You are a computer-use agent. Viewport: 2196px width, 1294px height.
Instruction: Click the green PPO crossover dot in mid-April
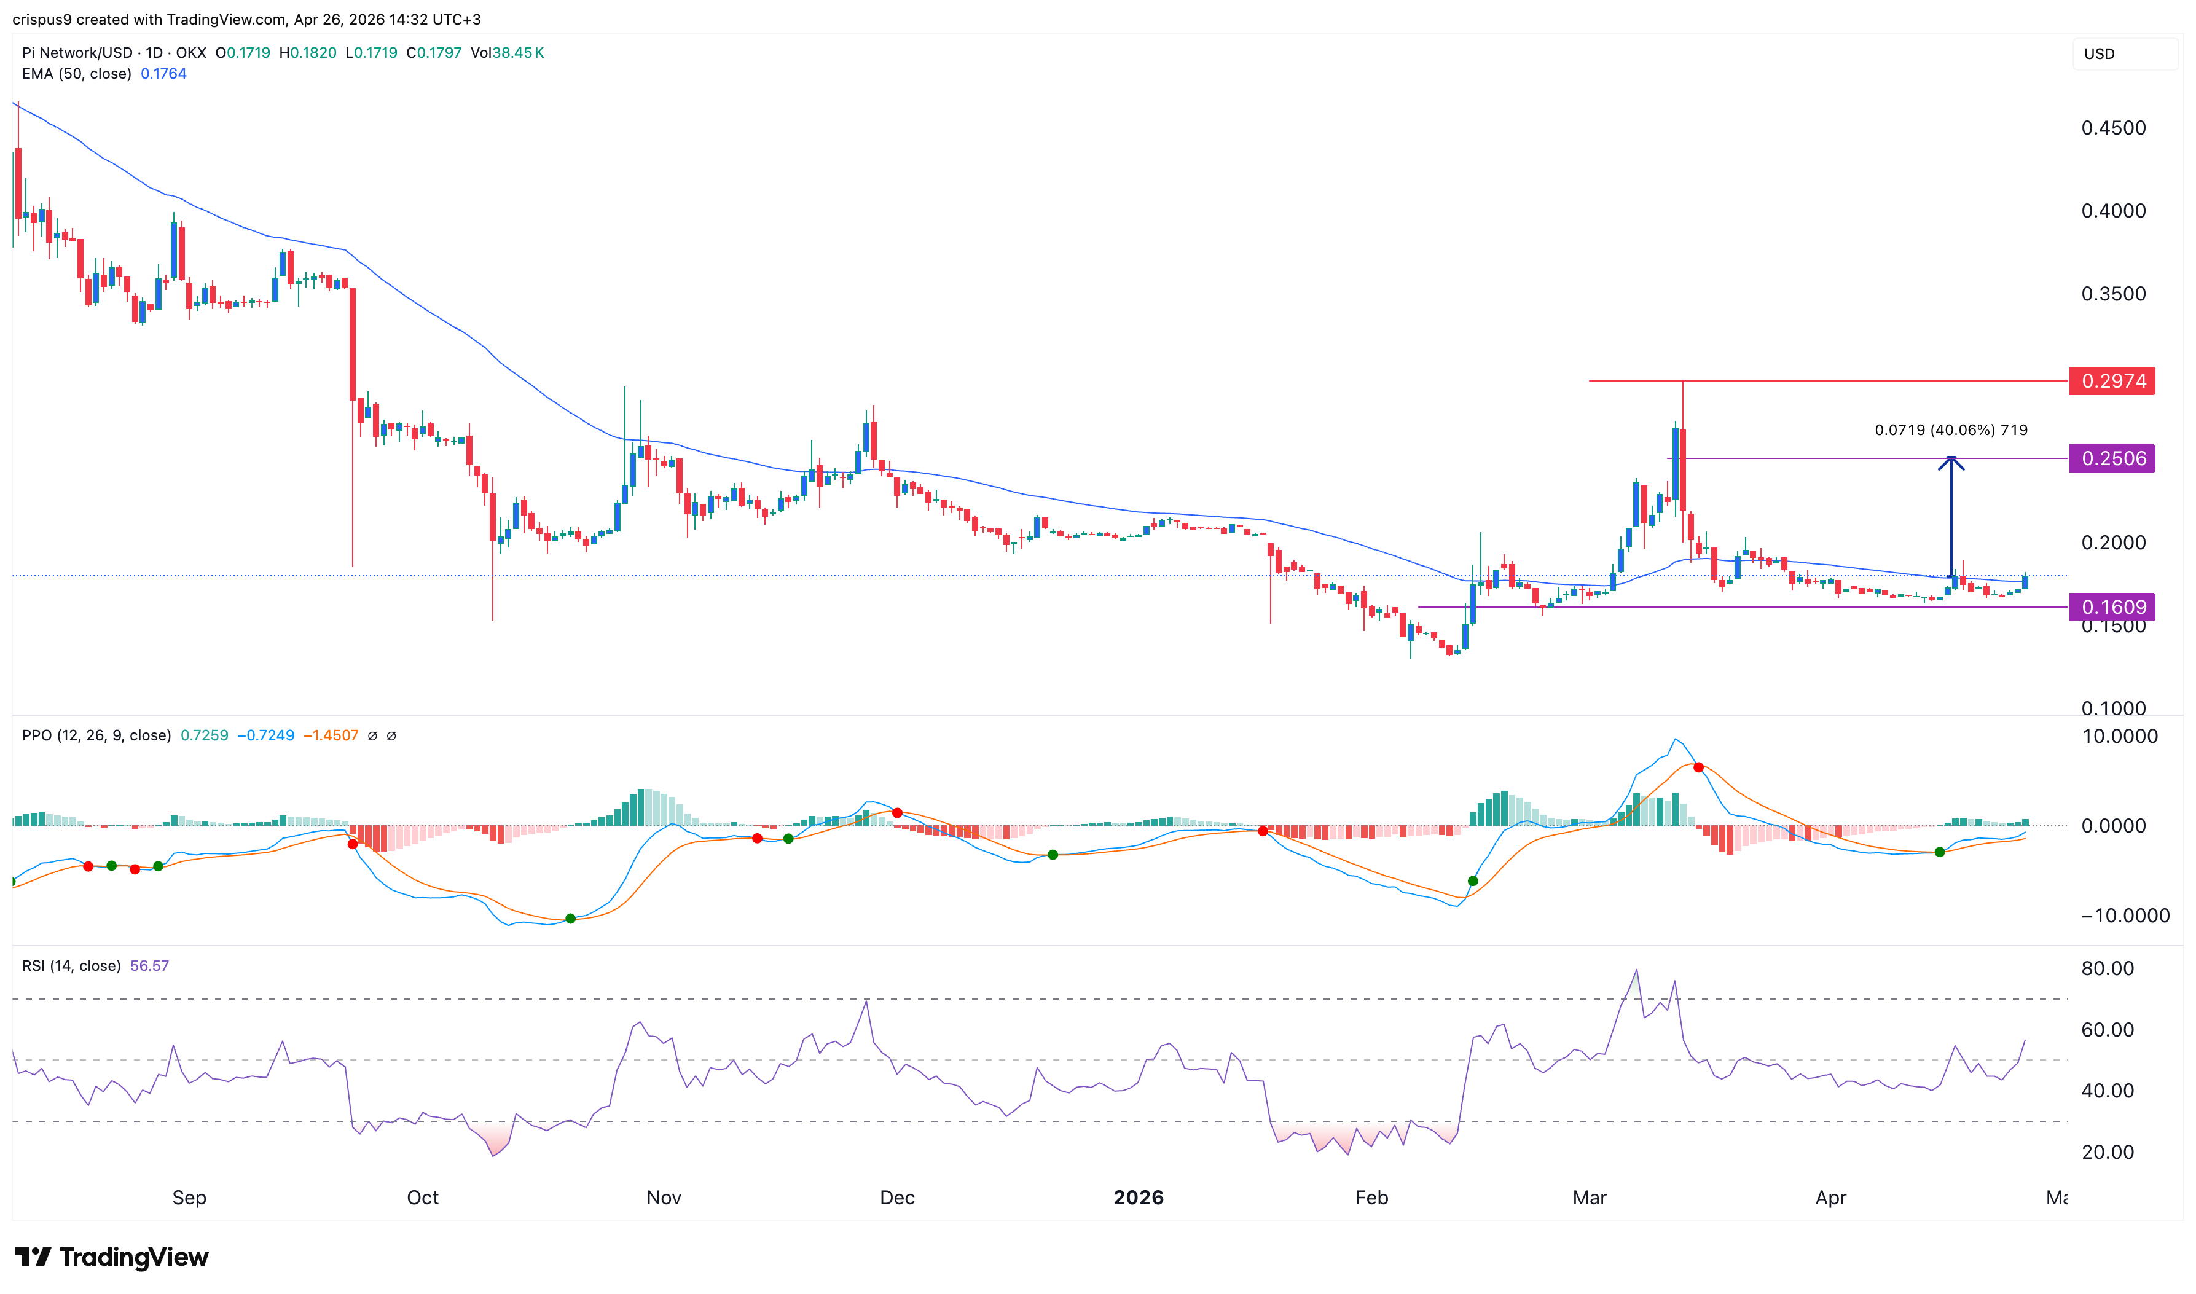click(1939, 852)
